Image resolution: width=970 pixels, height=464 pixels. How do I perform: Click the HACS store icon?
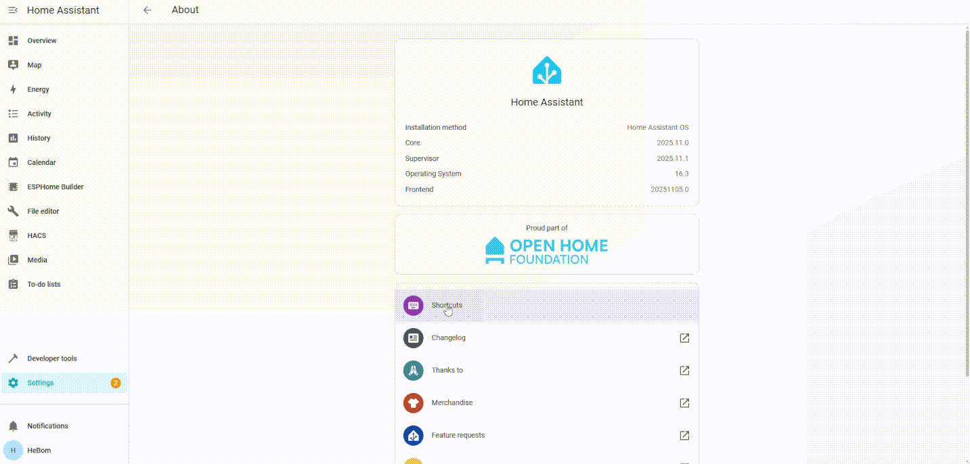click(x=13, y=235)
